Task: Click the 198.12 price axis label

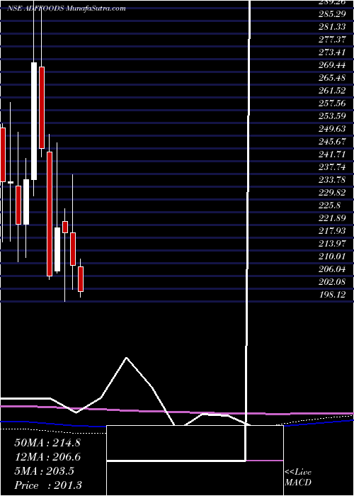Action: coord(332,295)
